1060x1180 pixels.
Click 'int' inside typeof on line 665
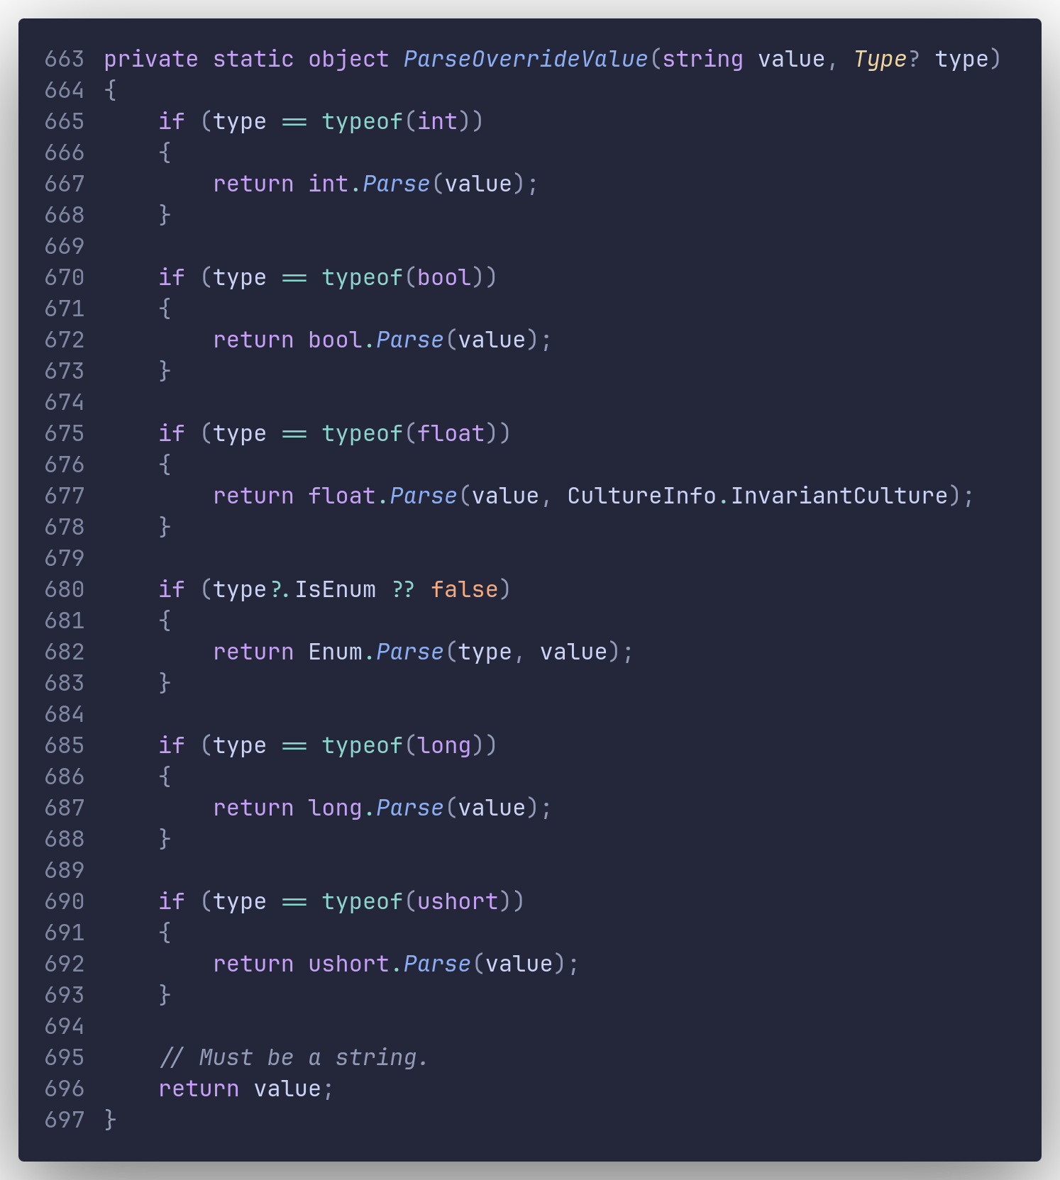(437, 121)
